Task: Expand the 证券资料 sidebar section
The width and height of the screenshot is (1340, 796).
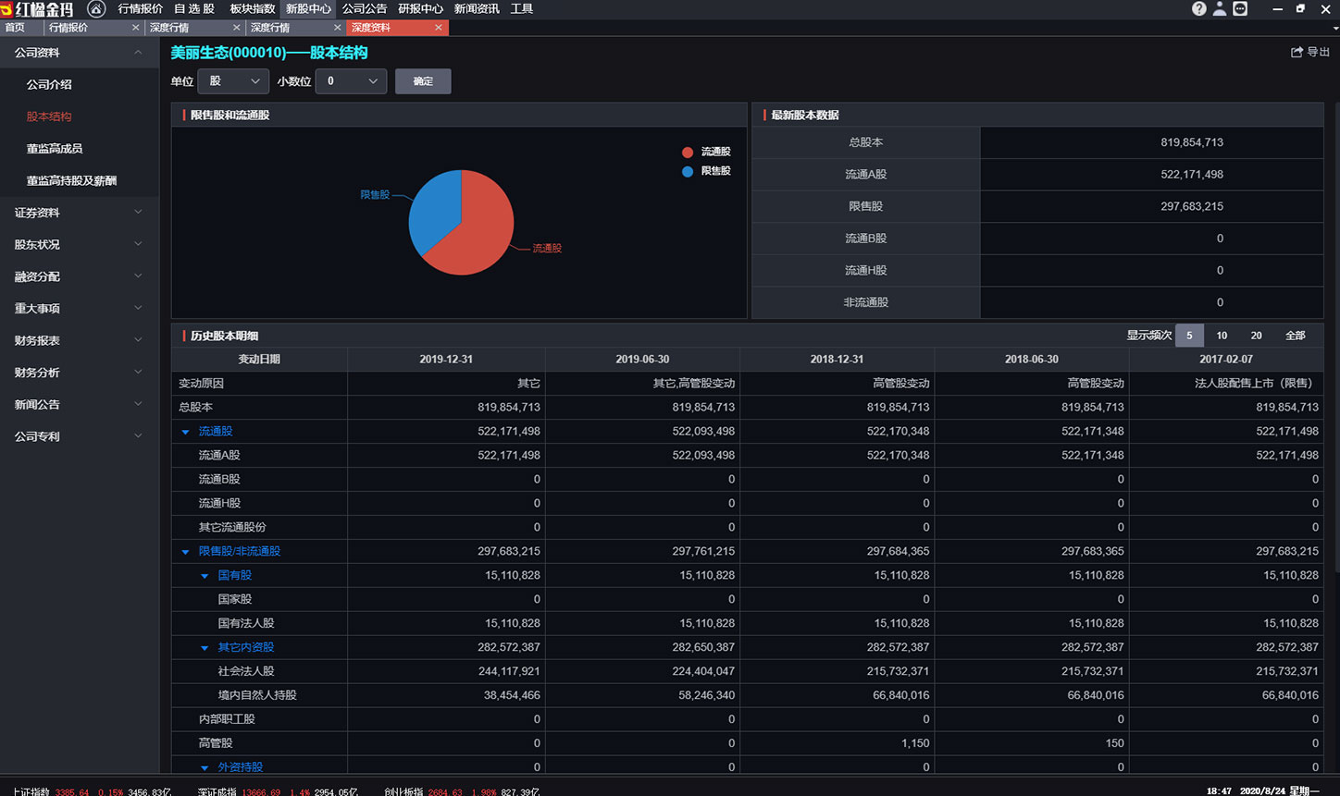Action: 80,213
